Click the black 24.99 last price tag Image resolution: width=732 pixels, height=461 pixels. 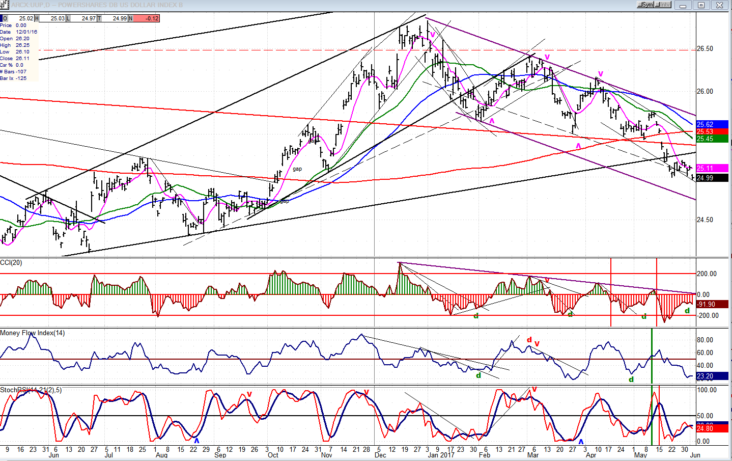click(x=712, y=178)
